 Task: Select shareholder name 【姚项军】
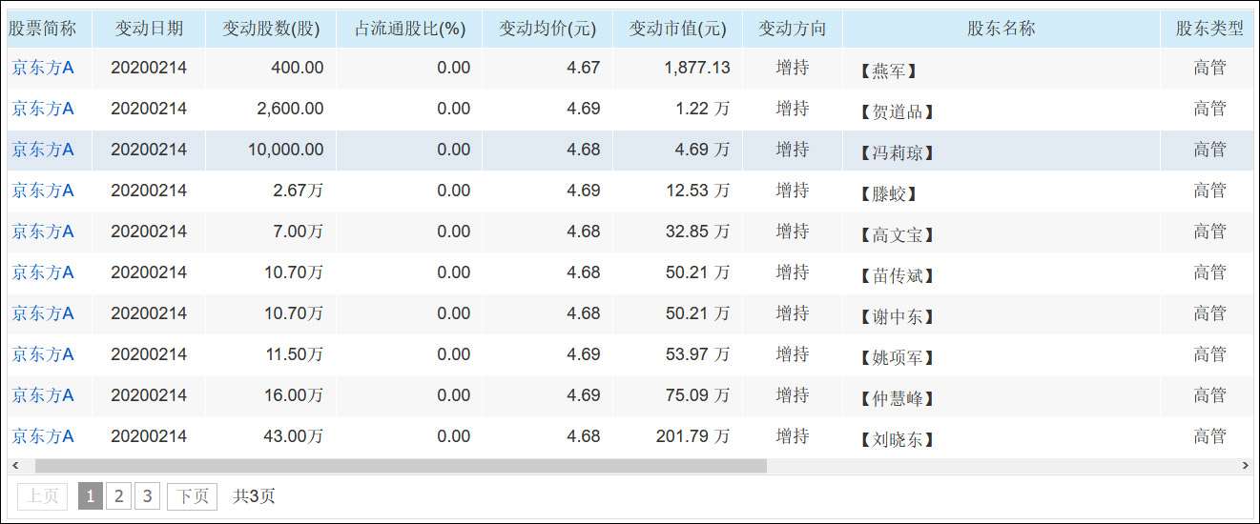897,357
